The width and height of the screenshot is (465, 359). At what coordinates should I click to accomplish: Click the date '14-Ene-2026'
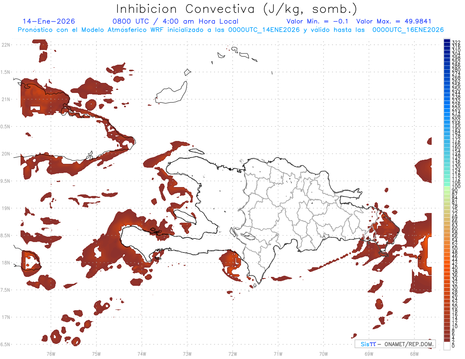49,21
